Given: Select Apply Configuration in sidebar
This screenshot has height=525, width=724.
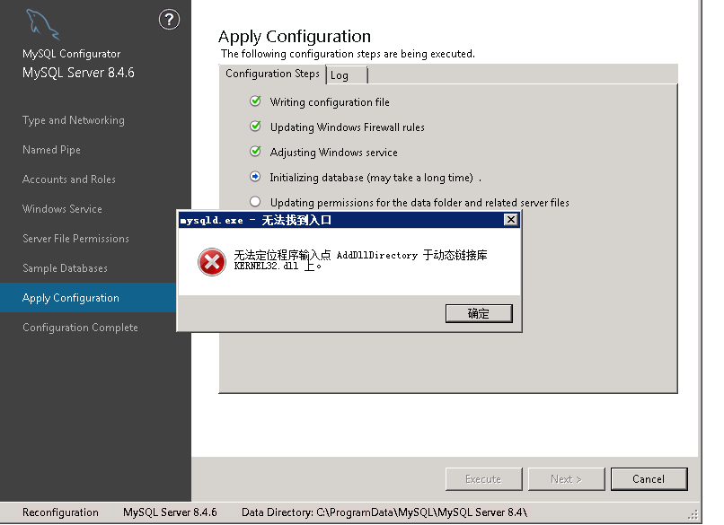Looking at the screenshot, I should 88,298.
